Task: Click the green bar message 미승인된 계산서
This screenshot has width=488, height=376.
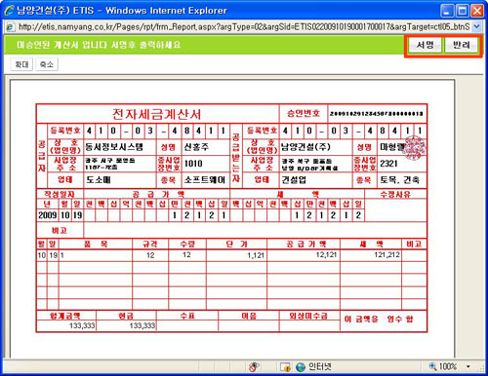Action: coord(99,45)
